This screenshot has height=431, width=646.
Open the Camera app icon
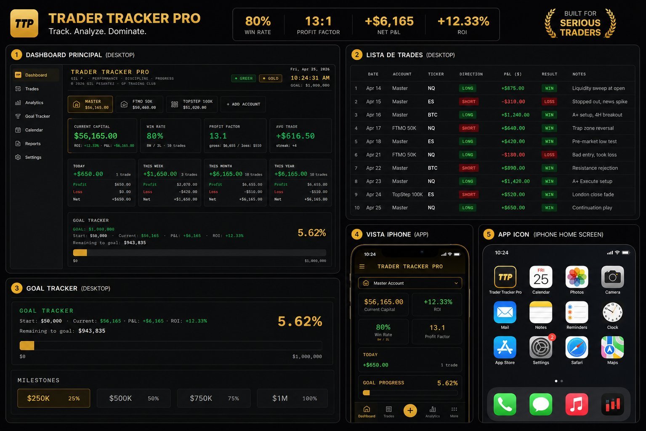[x=613, y=277]
